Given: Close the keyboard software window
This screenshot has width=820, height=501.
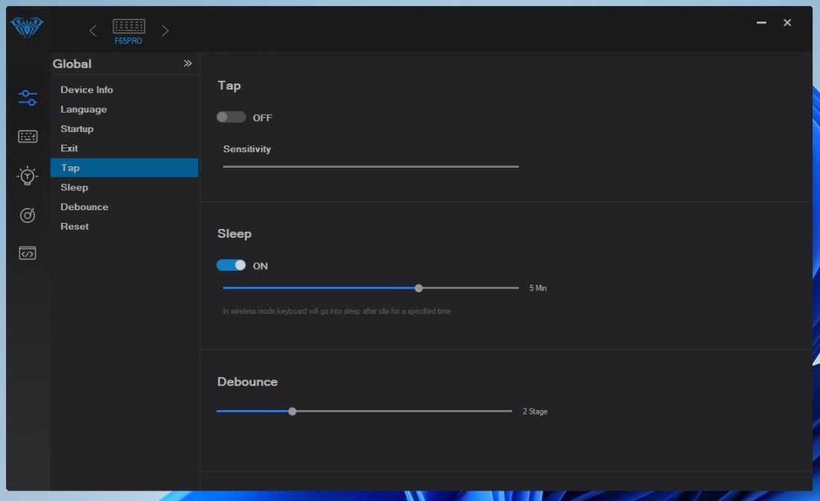Looking at the screenshot, I should tap(787, 22).
